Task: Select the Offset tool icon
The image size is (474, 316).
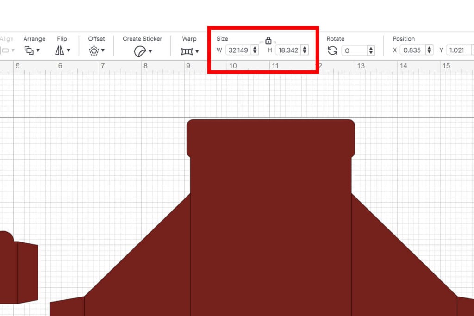Action: (94, 50)
